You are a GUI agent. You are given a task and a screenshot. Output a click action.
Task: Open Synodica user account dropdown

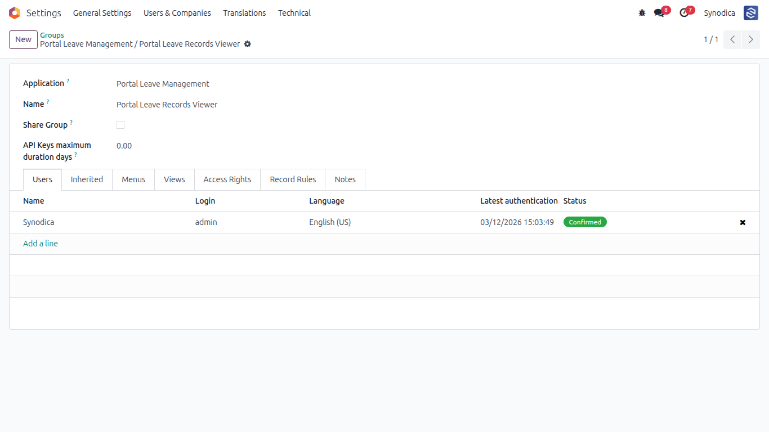(x=719, y=13)
